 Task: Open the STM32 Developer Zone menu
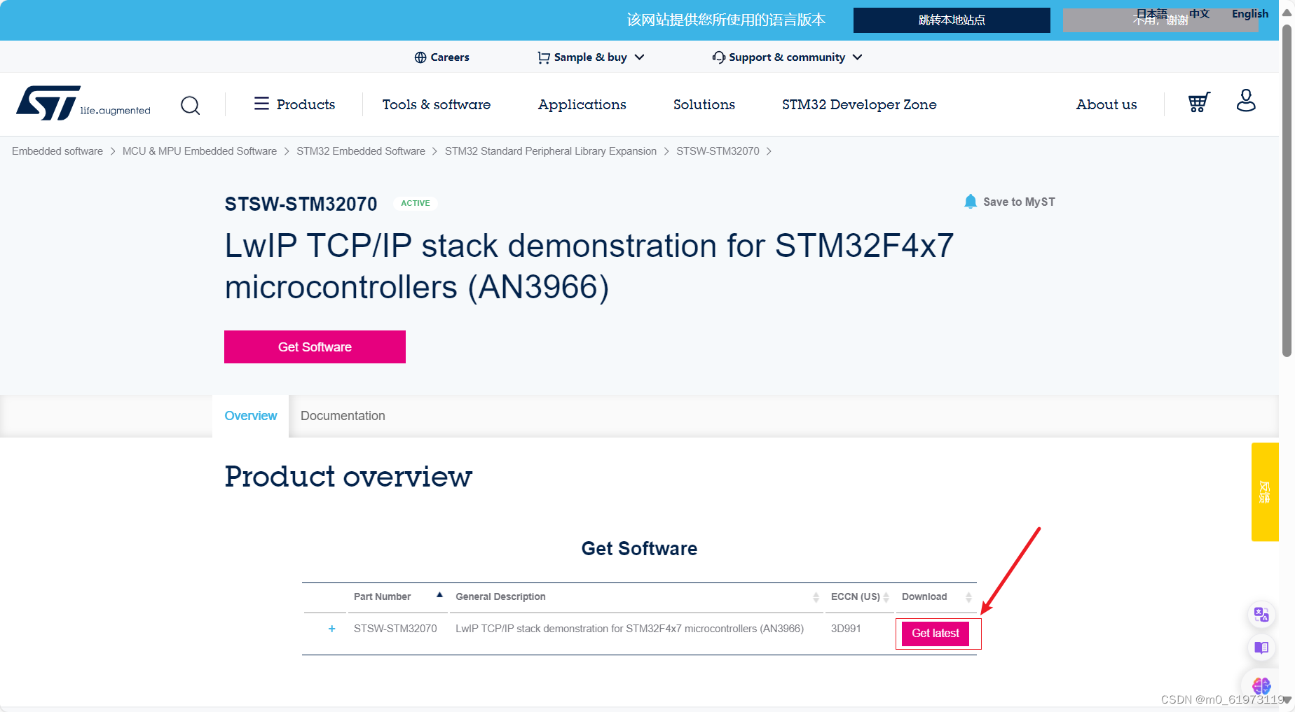click(859, 104)
